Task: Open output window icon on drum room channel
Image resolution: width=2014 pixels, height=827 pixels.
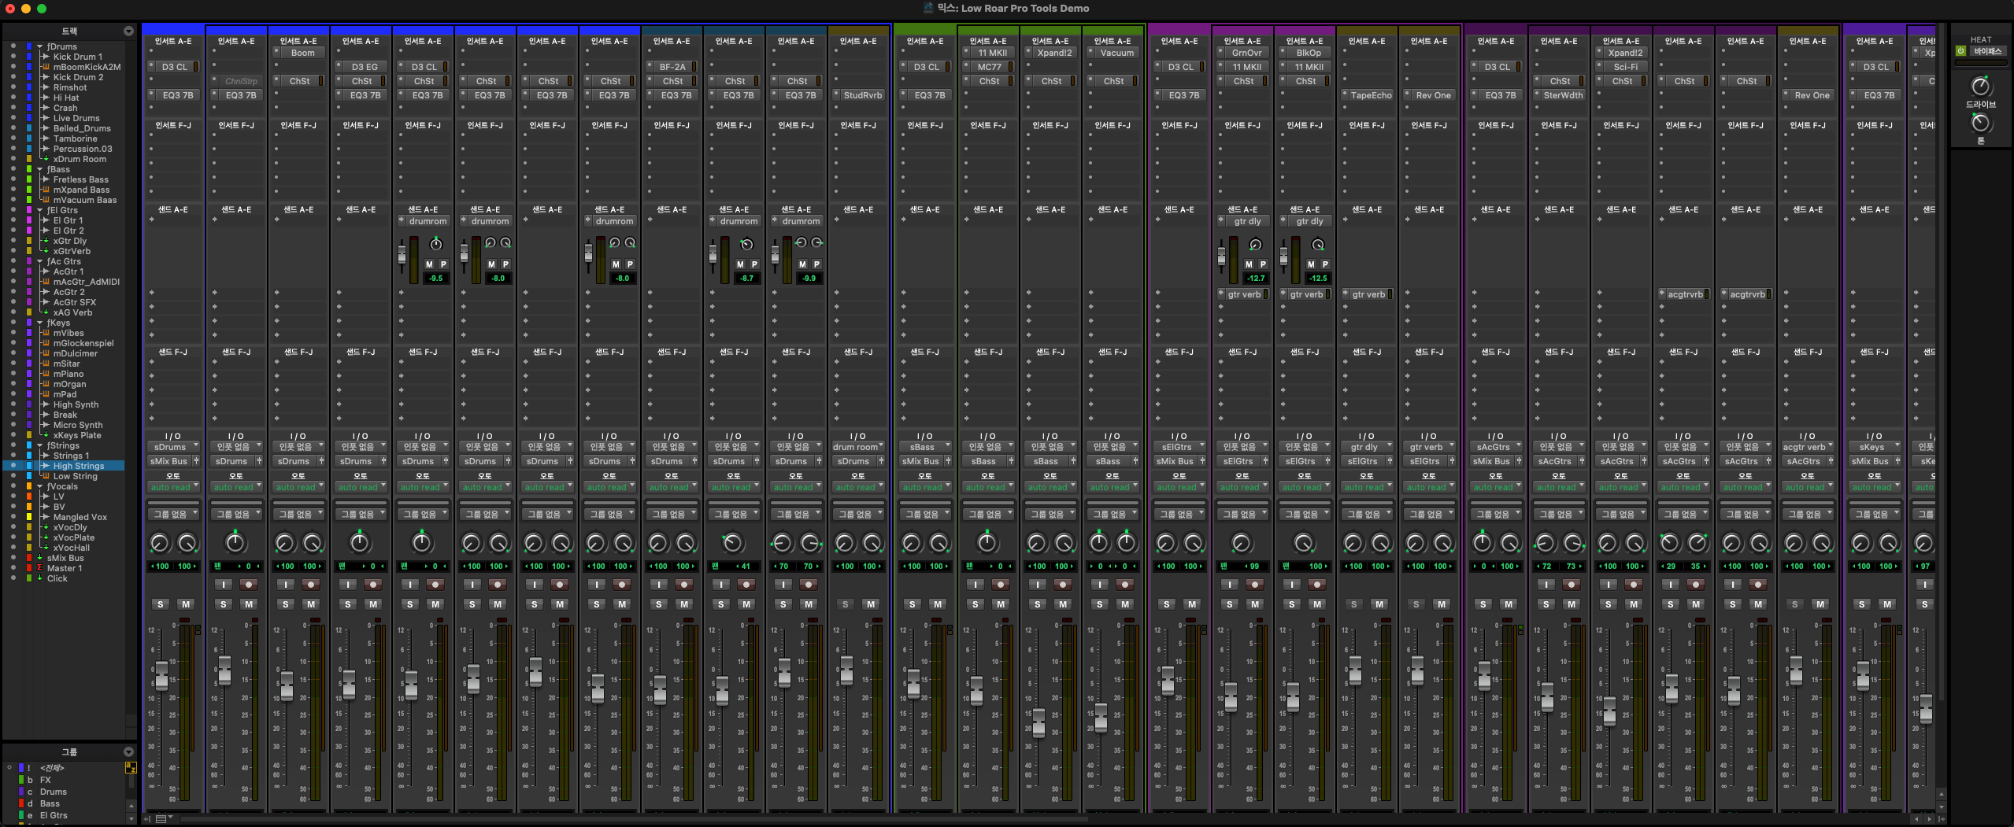Action: pos(881,461)
